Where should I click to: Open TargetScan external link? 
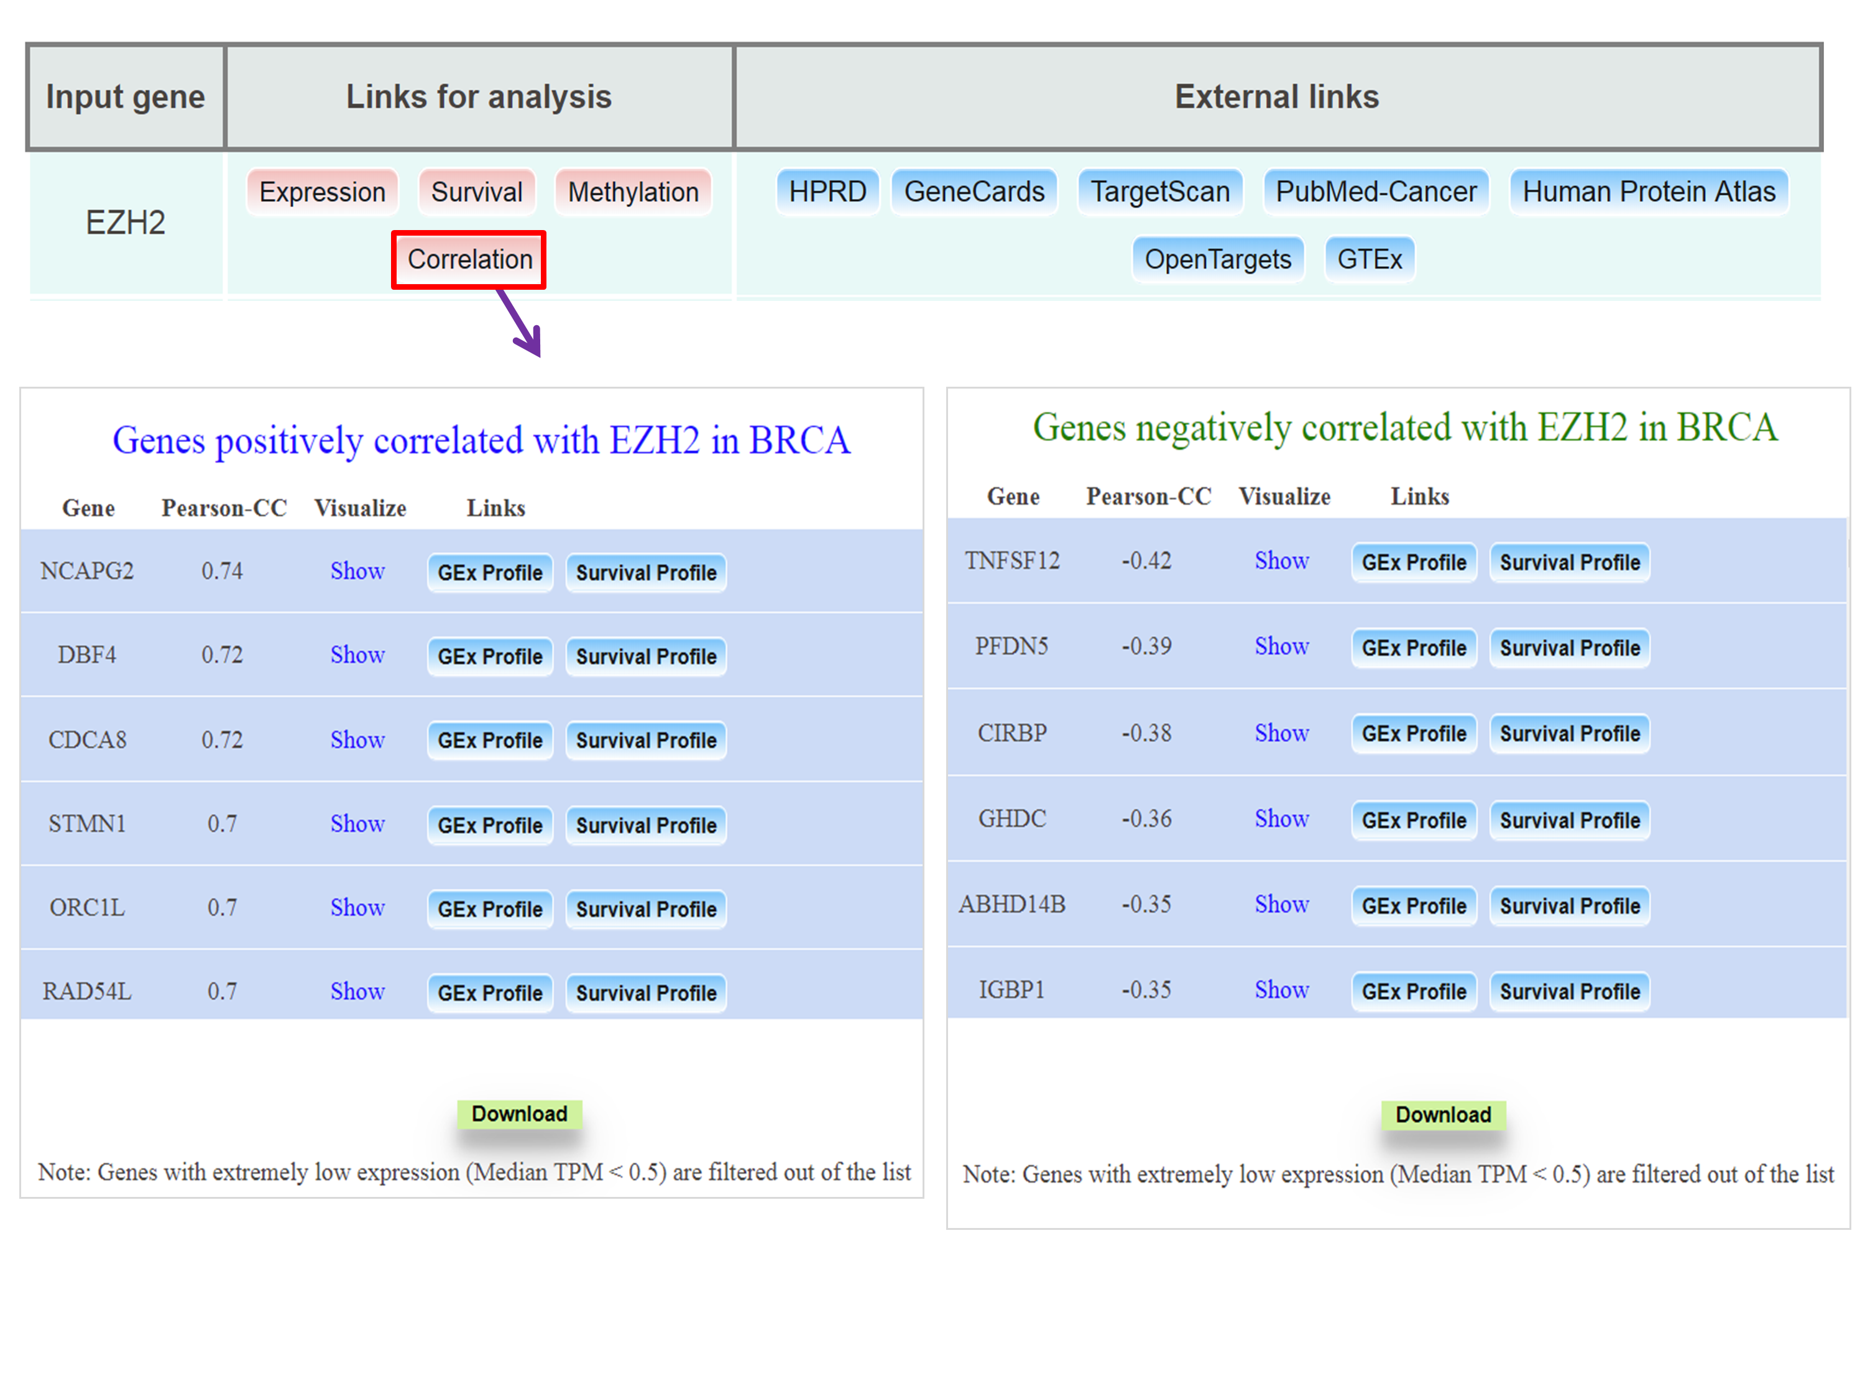coord(1159,192)
